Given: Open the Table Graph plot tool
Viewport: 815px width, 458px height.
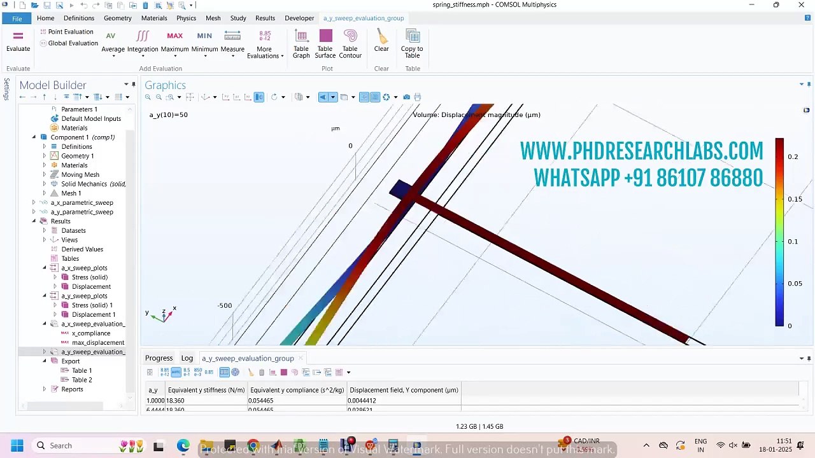Looking at the screenshot, I should (x=301, y=44).
